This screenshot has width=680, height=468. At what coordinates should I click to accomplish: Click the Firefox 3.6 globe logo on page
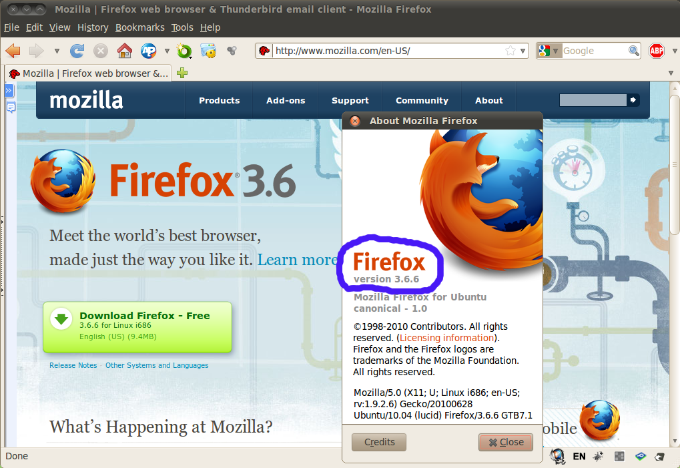pyautogui.click(x=63, y=182)
